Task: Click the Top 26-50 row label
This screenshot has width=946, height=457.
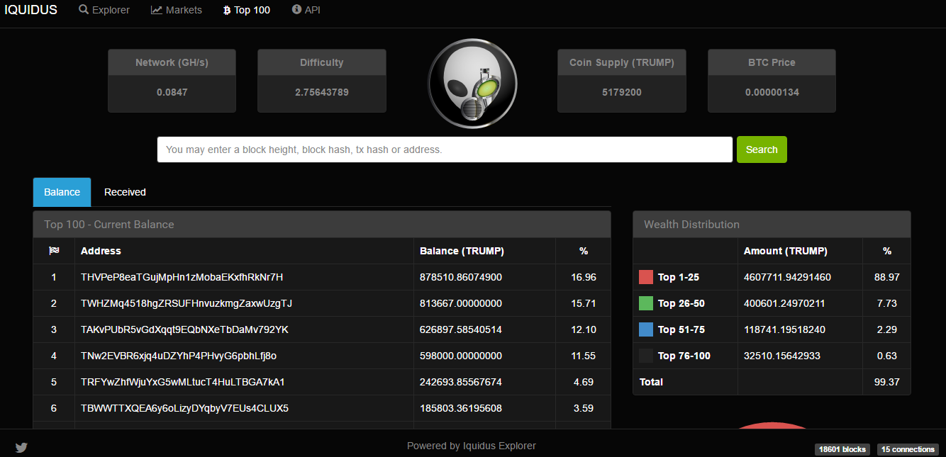Action: coord(681,303)
